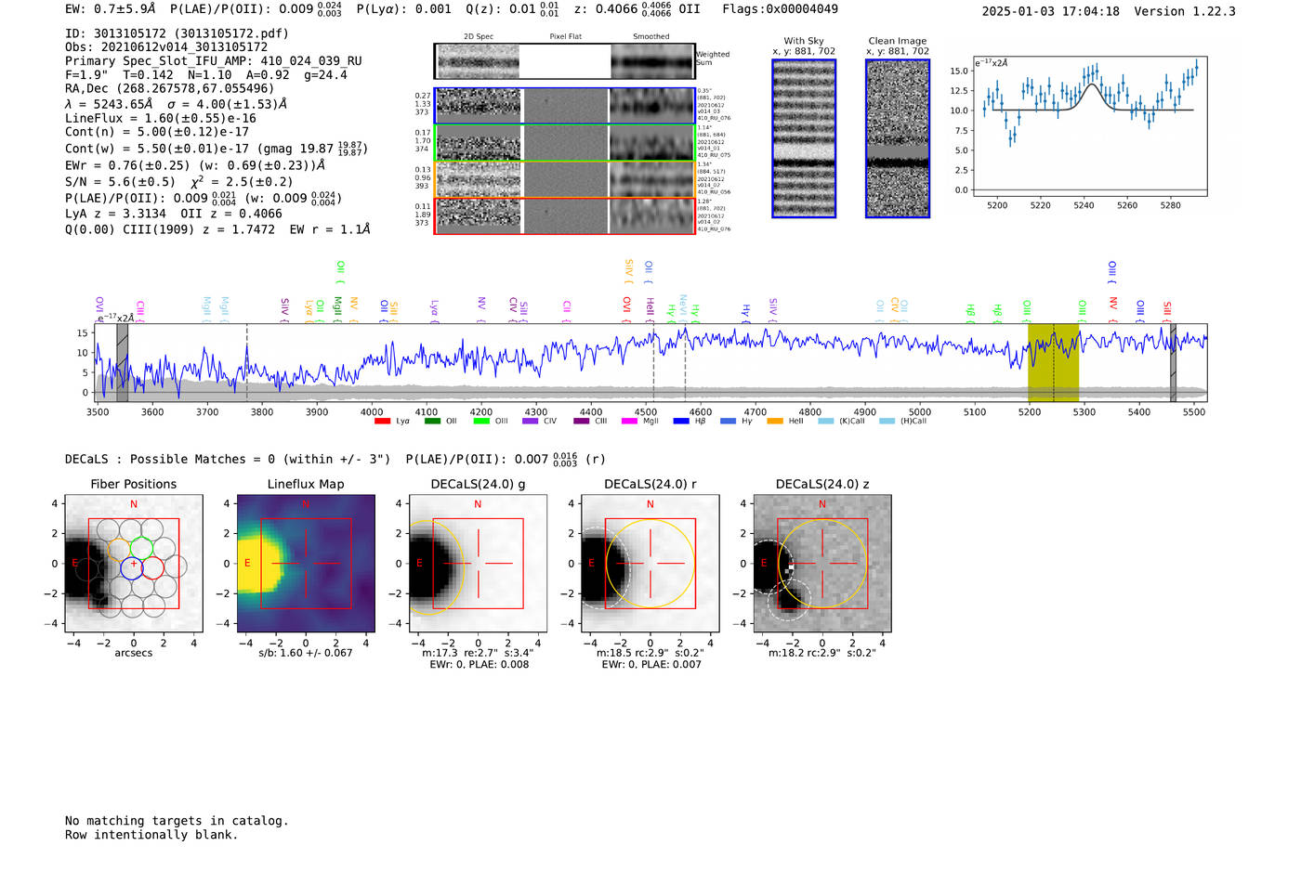
Task: Click the dashed line marker near 3775Å
Action: (x=247, y=363)
